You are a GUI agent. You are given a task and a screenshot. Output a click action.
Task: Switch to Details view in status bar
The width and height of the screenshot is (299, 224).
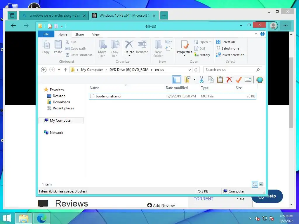pyautogui.click(x=255, y=184)
